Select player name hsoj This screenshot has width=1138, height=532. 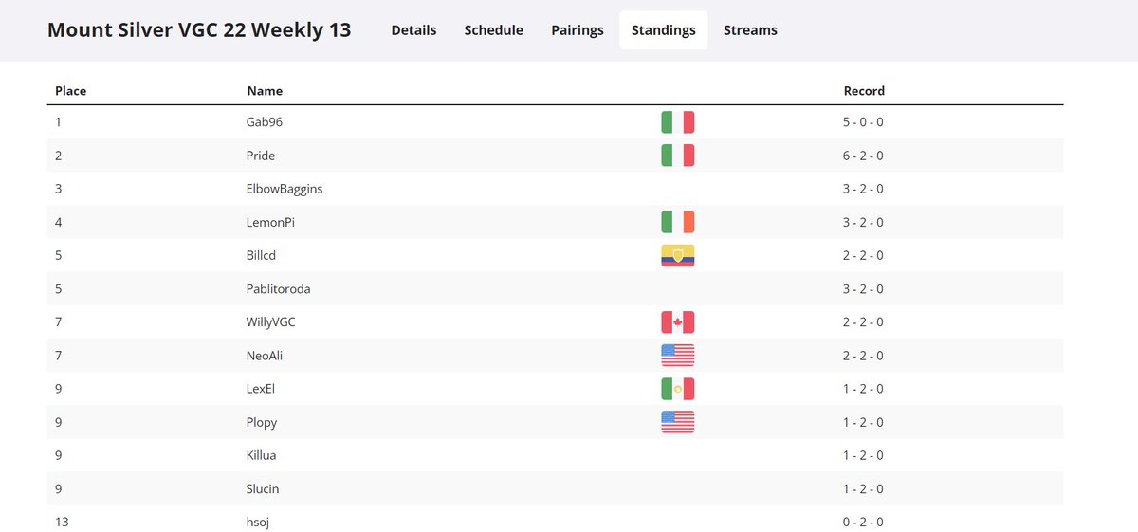[260, 522]
